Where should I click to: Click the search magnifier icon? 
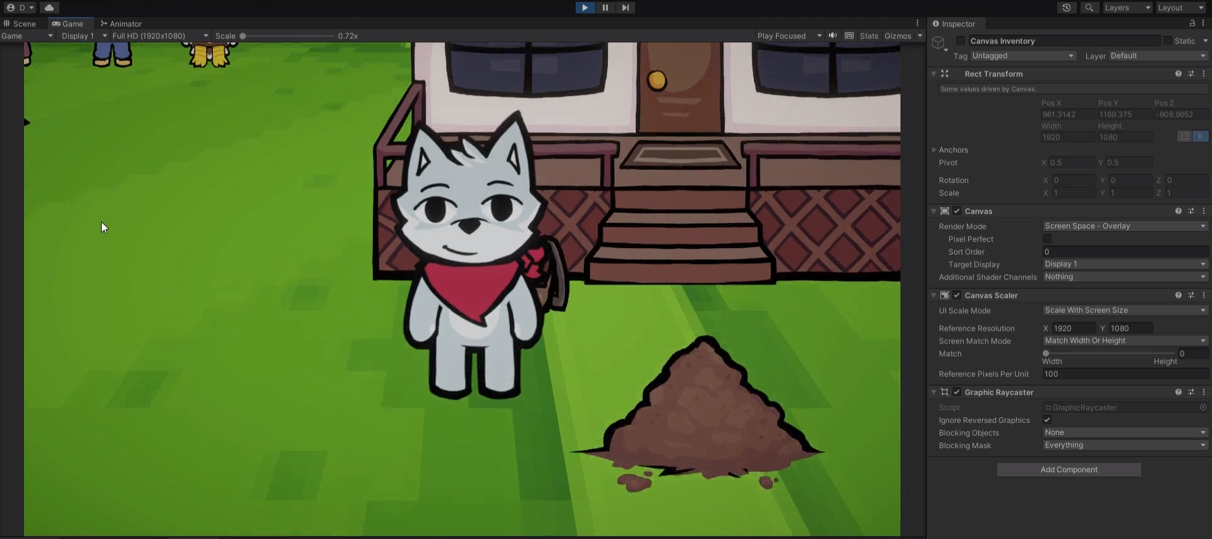1089,8
